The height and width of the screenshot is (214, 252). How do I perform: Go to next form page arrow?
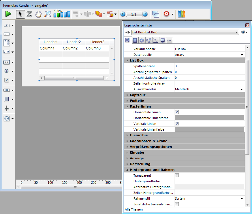tap(145, 14)
